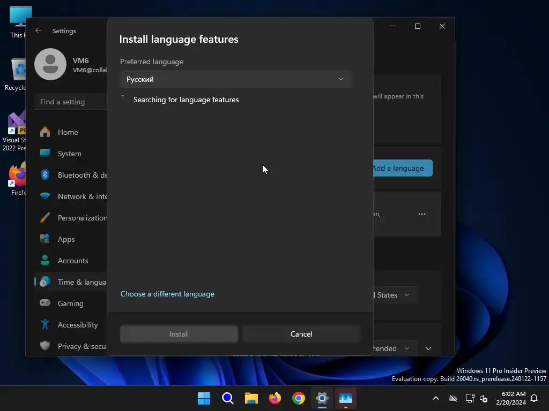Click the Home house icon
This screenshot has width=549, height=411.
point(45,132)
